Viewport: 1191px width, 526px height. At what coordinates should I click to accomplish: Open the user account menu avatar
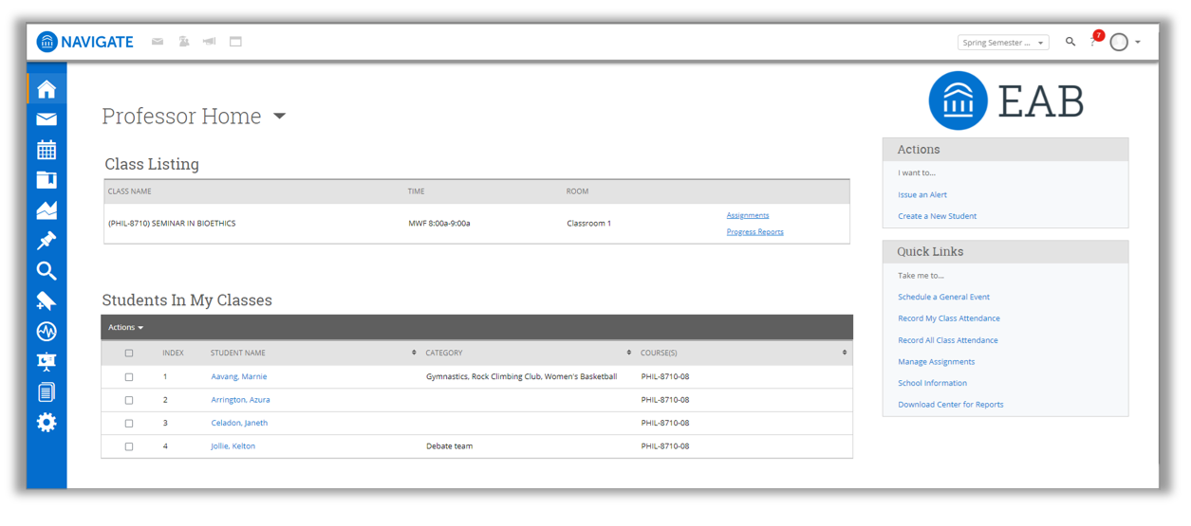pos(1120,42)
